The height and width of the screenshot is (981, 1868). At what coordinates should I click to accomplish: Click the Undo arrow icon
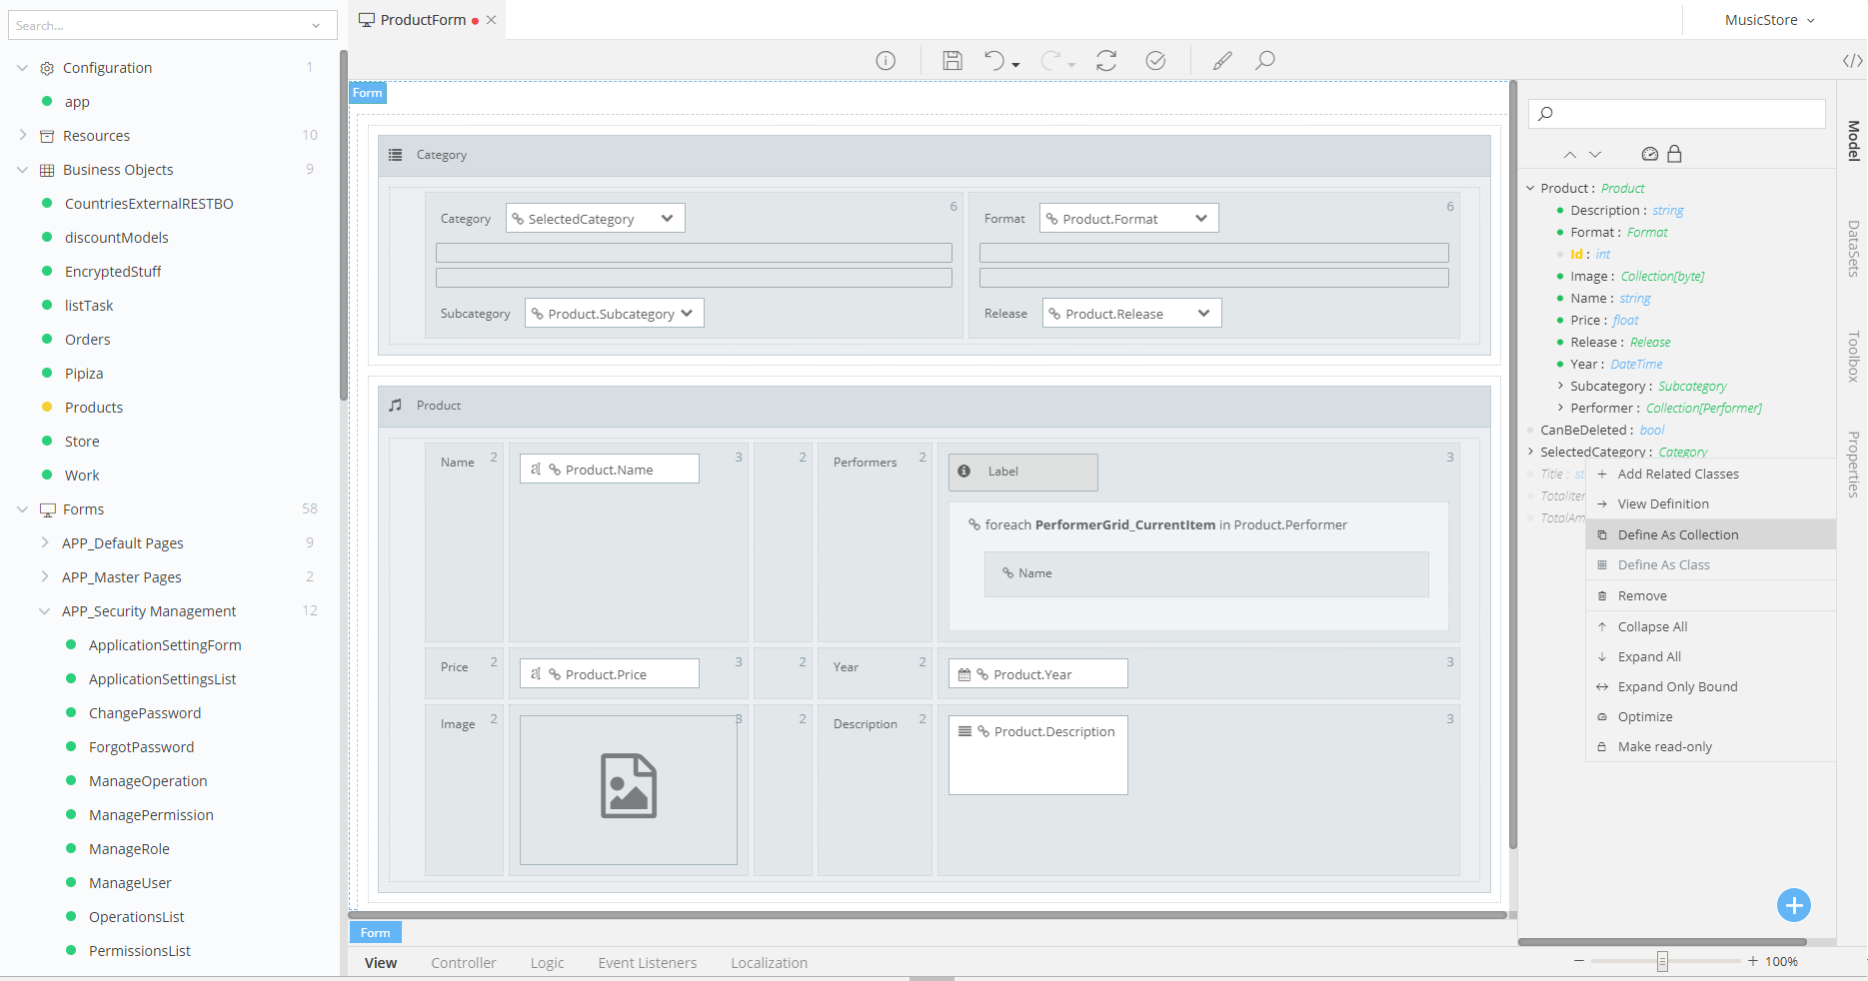click(994, 61)
